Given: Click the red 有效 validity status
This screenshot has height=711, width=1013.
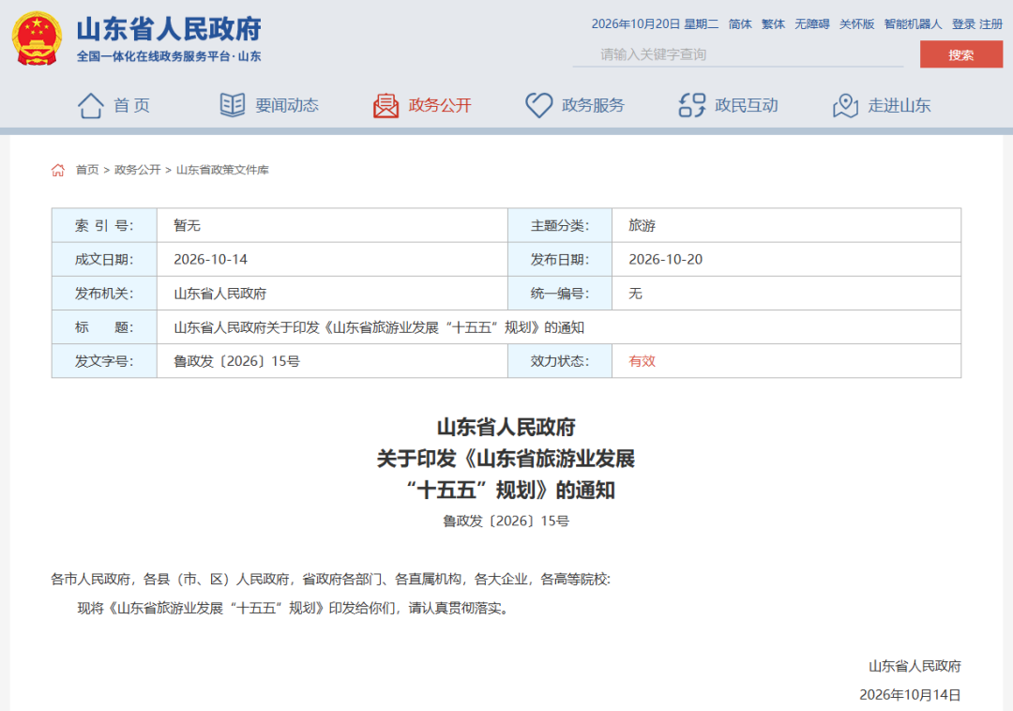Looking at the screenshot, I should [x=643, y=361].
